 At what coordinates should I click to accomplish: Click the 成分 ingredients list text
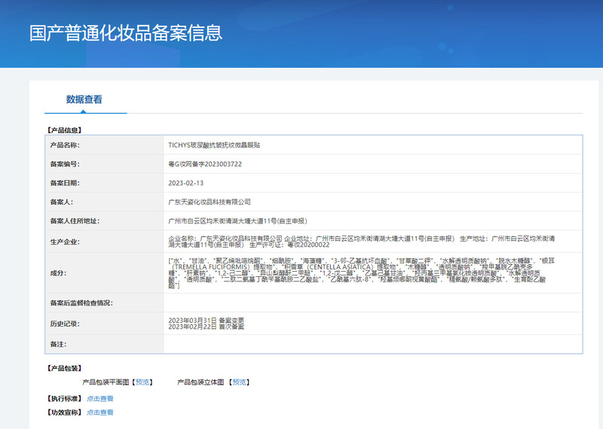click(362, 273)
